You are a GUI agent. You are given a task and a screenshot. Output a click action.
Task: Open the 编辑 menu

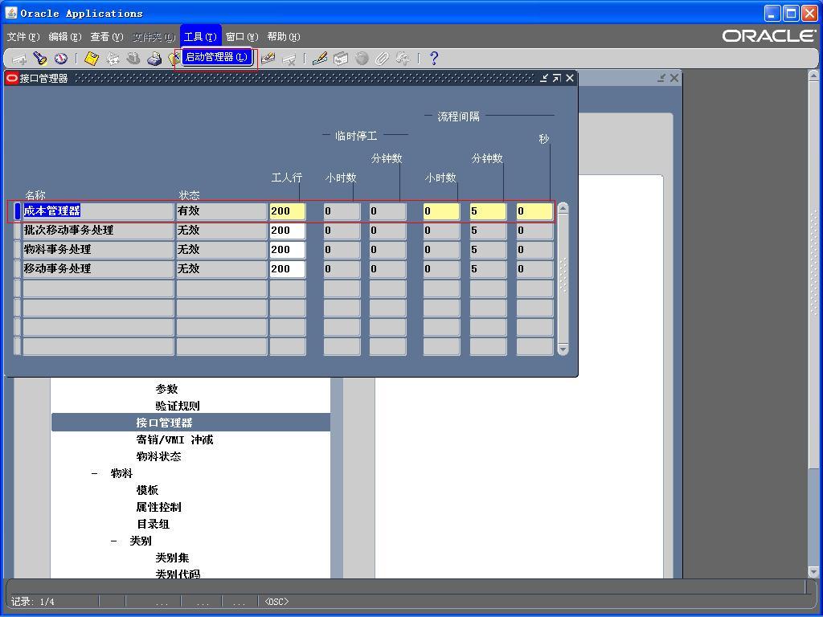[x=65, y=37]
